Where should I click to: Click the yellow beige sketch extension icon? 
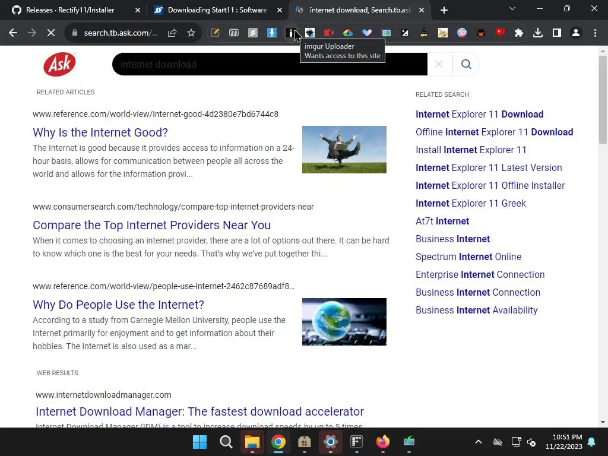point(443,33)
